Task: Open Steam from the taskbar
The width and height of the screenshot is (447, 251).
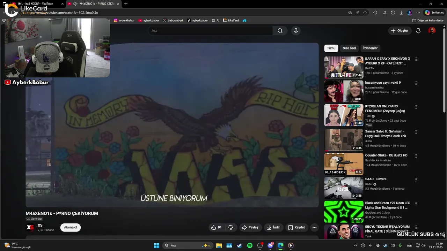Action: coord(239,245)
